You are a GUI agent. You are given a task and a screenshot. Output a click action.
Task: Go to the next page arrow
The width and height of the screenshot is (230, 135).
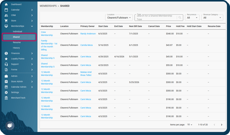coord(222,125)
